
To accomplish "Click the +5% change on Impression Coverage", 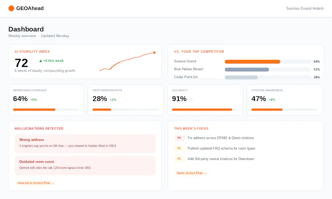I will pyautogui.click(x=34, y=100).
